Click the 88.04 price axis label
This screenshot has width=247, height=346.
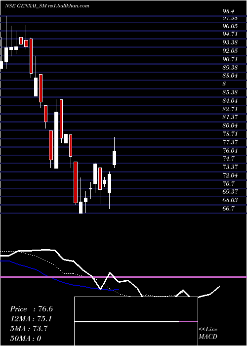point(230,76)
